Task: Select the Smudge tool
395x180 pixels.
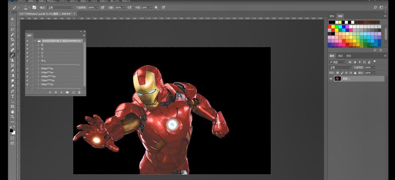Action: point(12,81)
